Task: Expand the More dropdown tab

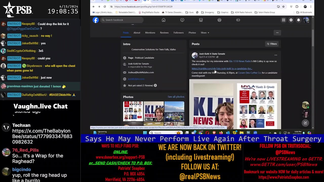Action: [205, 33]
